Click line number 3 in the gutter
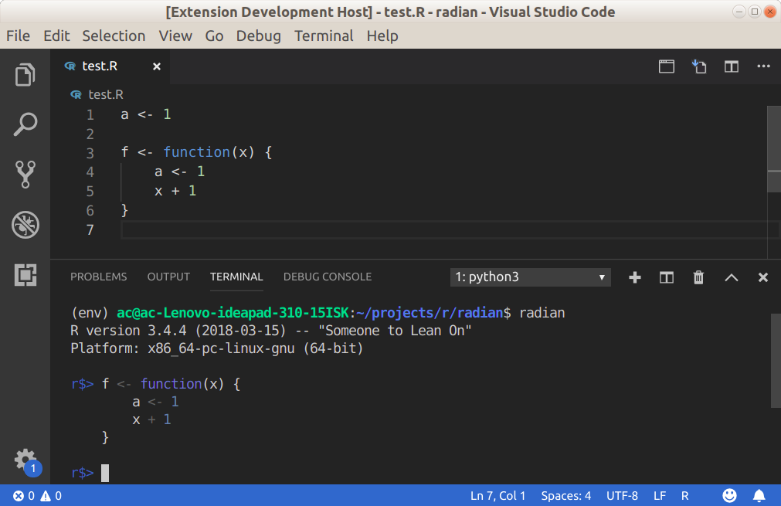The image size is (781, 506). [90, 153]
